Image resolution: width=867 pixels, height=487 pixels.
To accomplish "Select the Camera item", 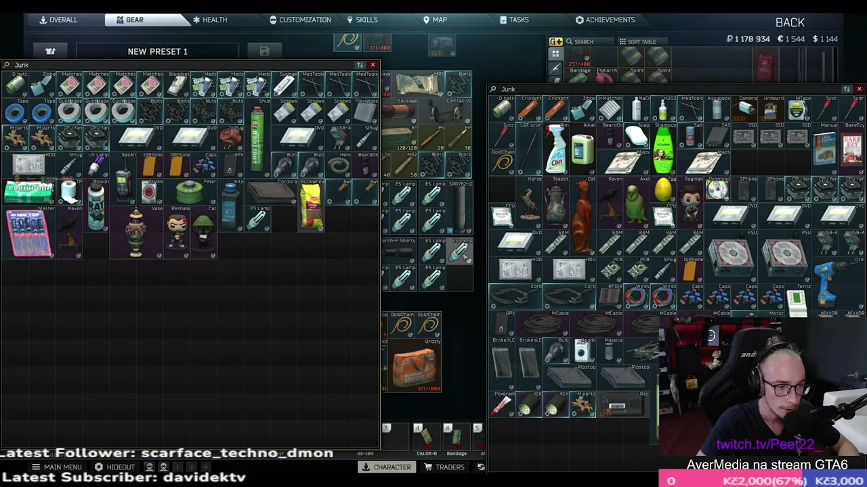I will 745,110.
